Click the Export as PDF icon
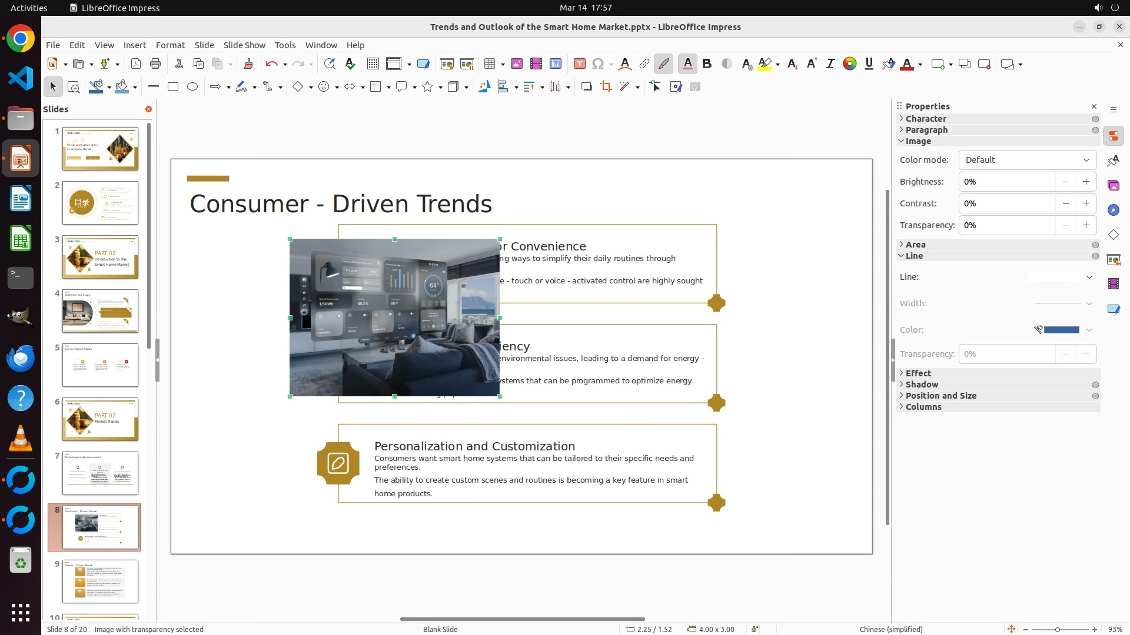Image resolution: width=1130 pixels, height=635 pixels. pos(135,64)
